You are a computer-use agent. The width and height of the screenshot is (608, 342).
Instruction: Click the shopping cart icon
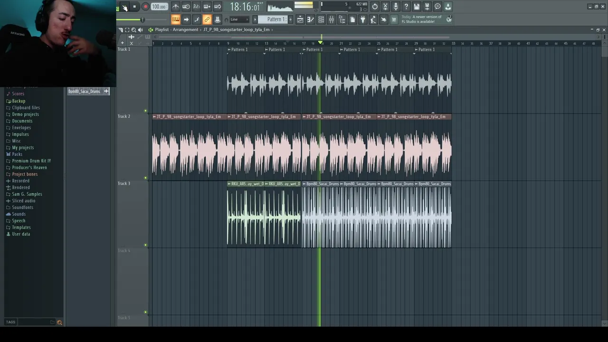394,19
